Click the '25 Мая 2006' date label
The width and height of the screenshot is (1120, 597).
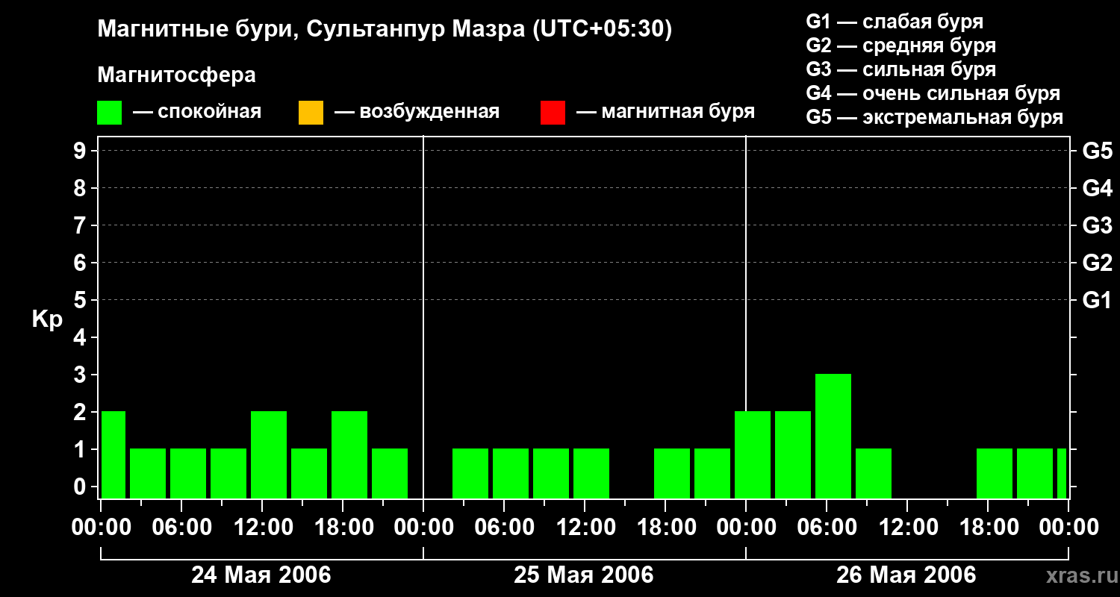pyautogui.click(x=584, y=575)
